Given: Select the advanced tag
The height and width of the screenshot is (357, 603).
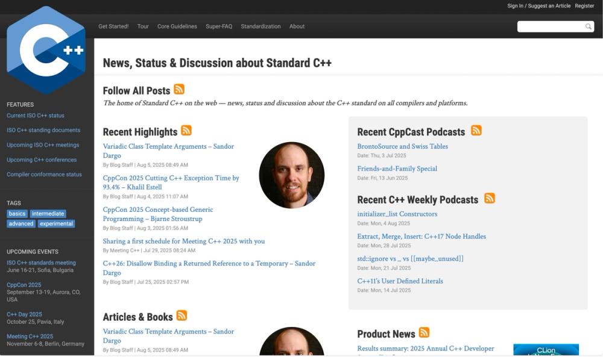Looking at the screenshot, I should [21, 224].
